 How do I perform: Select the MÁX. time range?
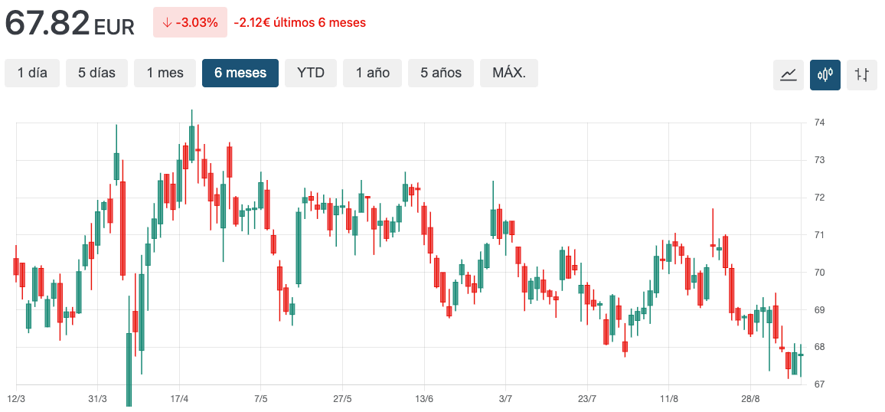click(509, 73)
